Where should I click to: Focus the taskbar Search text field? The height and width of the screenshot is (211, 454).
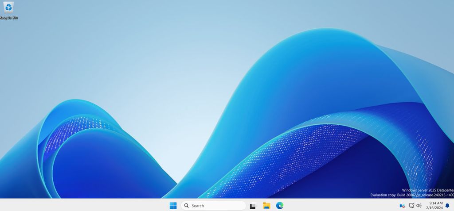pyautogui.click(x=215, y=206)
